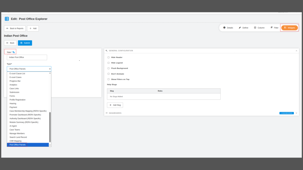Screen dimensions: 303x170
Task: Expand the Dashboards section chevron
Action: tap(296, 113)
